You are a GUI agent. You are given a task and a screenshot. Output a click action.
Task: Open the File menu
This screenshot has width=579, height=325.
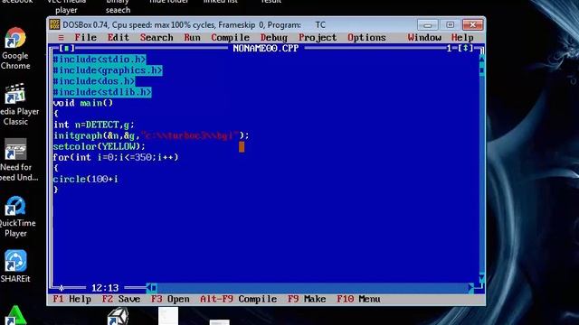[85, 38]
